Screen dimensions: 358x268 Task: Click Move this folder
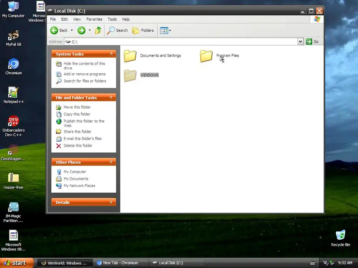(77, 107)
